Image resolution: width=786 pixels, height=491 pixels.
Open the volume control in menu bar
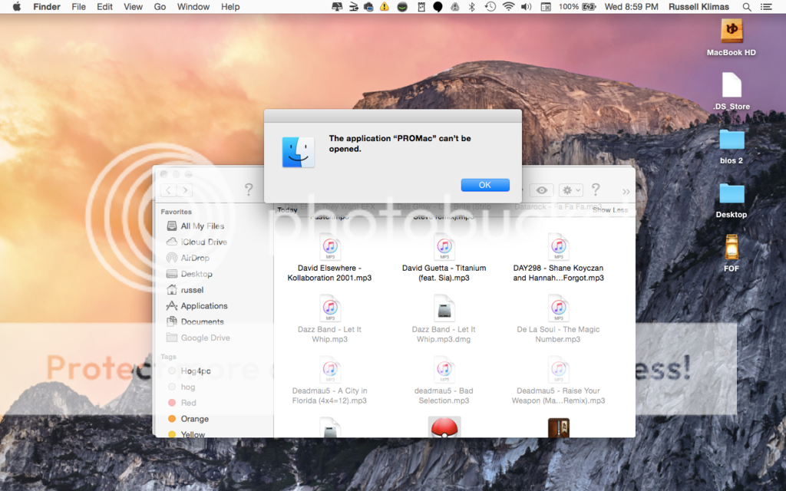pyautogui.click(x=526, y=7)
